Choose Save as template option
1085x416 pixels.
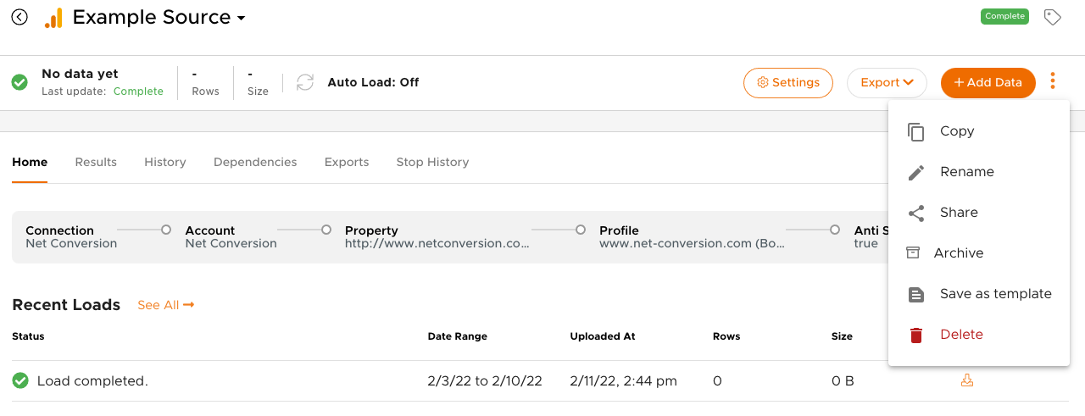point(995,294)
